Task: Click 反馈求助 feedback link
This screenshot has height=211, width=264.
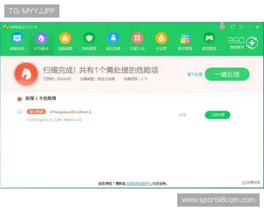Action: [251, 182]
